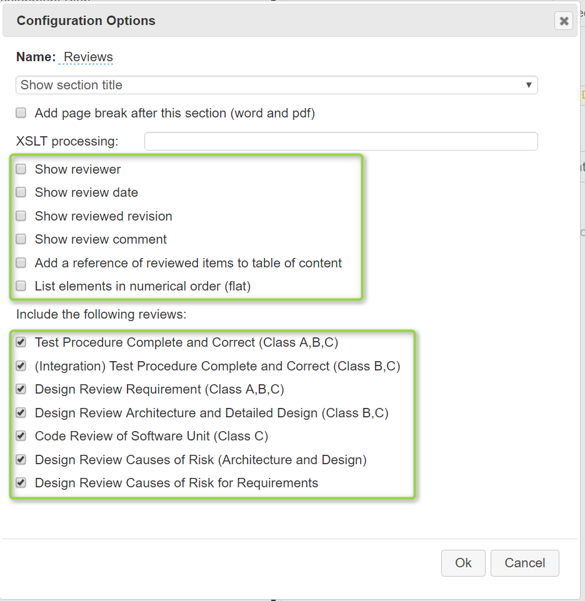The height and width of the screenshot is (601, 585).
Task: Disable Code Review of Software Unit (Class C)
Action: 21,436
